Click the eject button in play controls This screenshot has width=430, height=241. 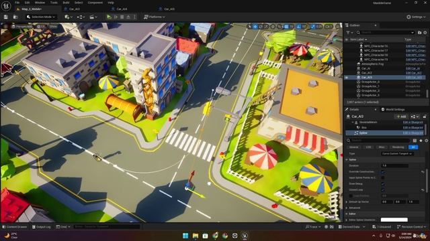[x=128, y=17]
